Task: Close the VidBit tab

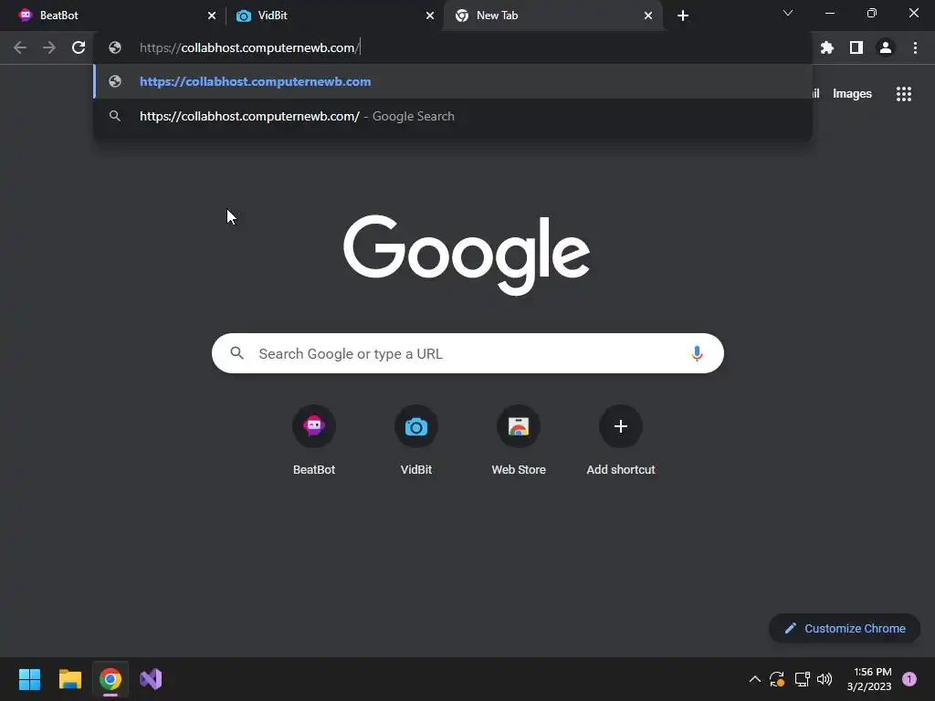Action: (x=430, y=16)
